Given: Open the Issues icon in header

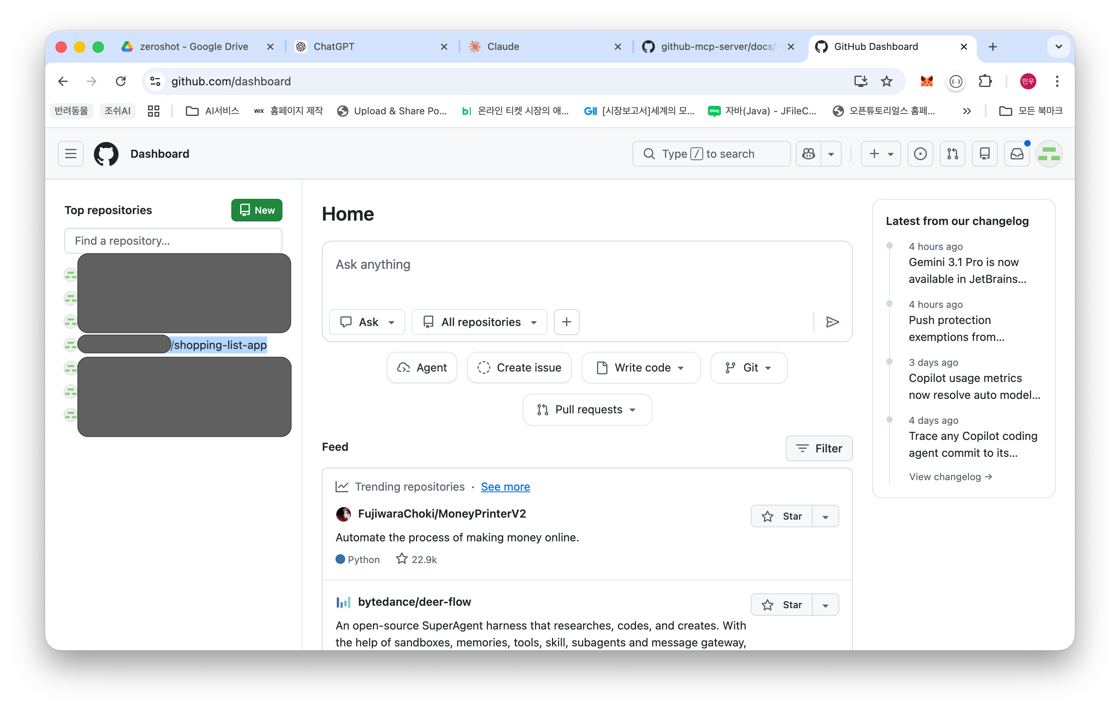Looking at the screenshot, I should click(920, 153).
